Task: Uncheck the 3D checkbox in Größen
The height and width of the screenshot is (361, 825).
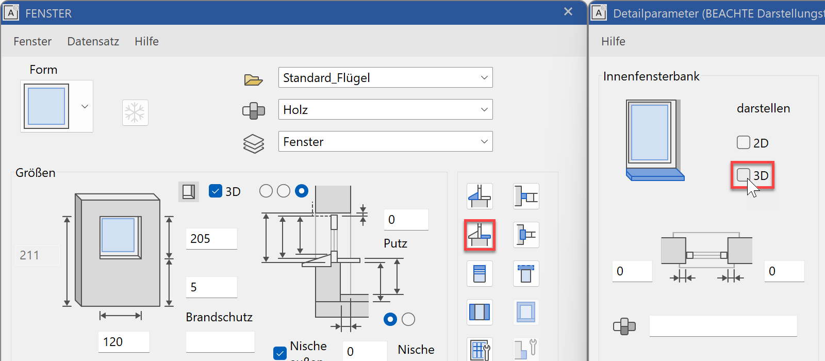Action: pyautogui.click(x=216, y=191)
